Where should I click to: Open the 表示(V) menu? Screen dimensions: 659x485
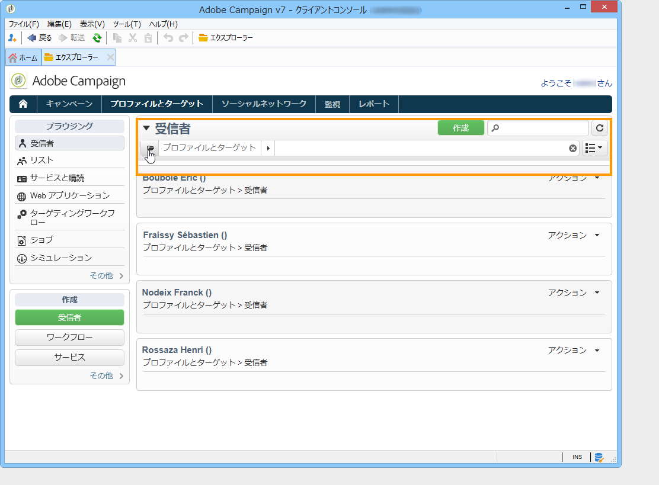92,24
